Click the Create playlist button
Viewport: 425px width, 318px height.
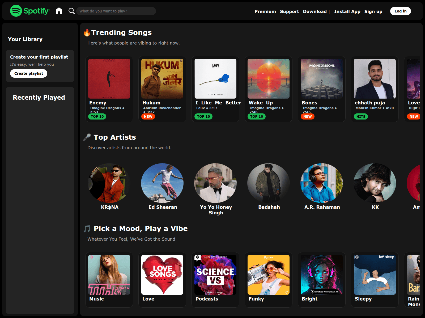click(x=28, y=73)
